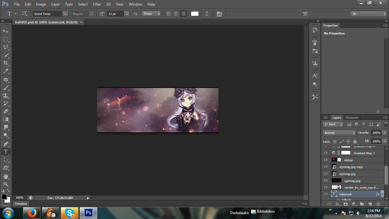Open the collapsed Character panel icon
Screen dimensions: 389x219
click(x=315, y=76)
